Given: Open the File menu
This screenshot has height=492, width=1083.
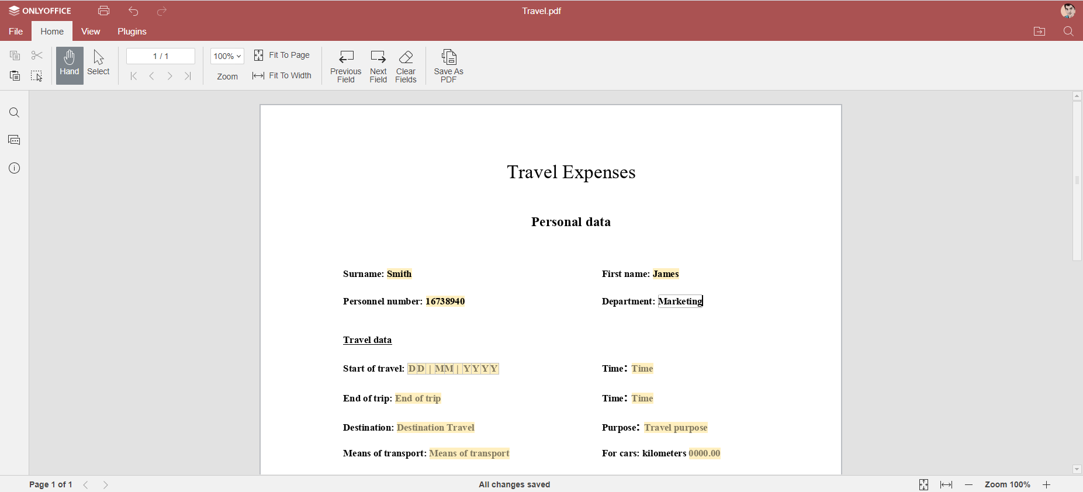Looking at the screenshot, I should (x=16, y=32).
